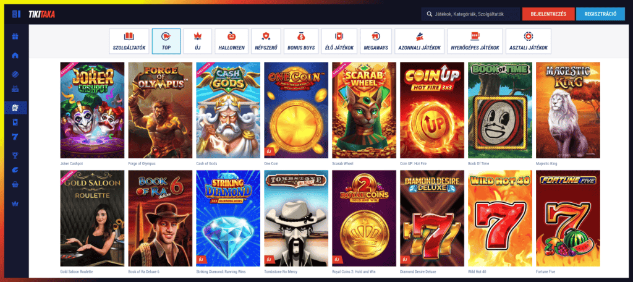This screenshot has width=633, height=282.
Task: Open the Joker Cashpot game thumbnail
Action: (93, 110)
